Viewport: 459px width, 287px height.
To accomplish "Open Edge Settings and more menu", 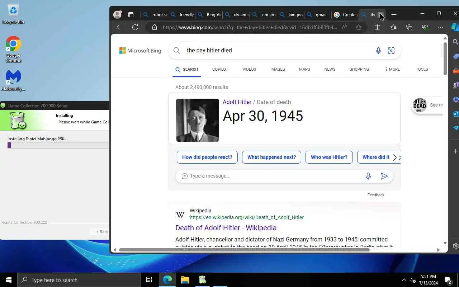I will point(441,27).
